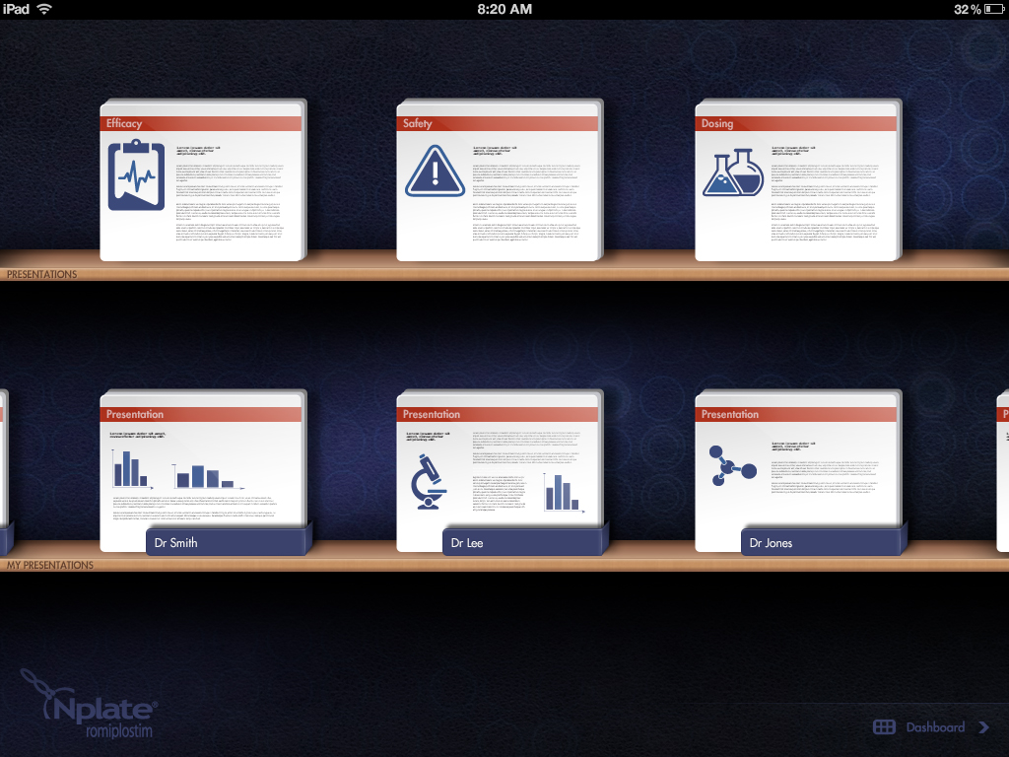Click the Presentation header on Dr Lee's card
1009x757 pixels.
pyautogui.click(x=498, y=415)
